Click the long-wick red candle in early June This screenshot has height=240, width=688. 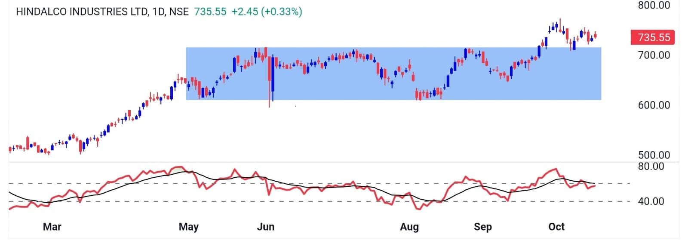[x=270, y=77]
